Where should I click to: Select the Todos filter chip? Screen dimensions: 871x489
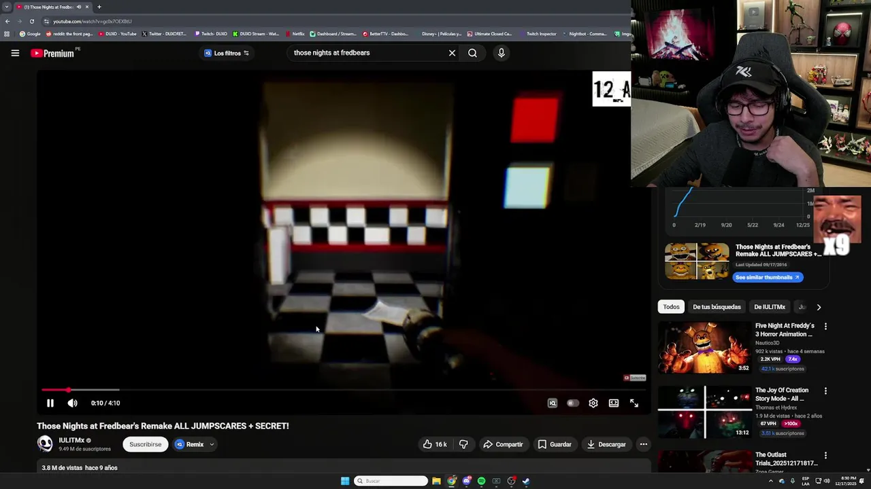[671, 307]
